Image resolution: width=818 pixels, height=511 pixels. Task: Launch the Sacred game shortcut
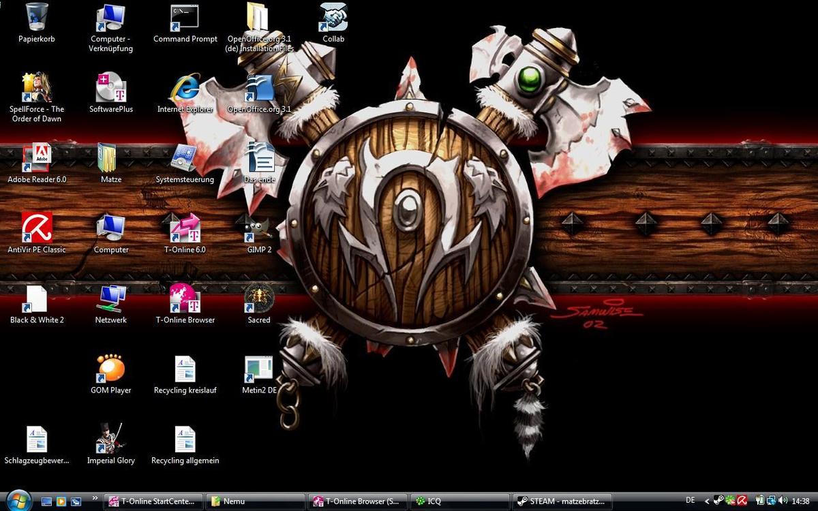[259, 304]
